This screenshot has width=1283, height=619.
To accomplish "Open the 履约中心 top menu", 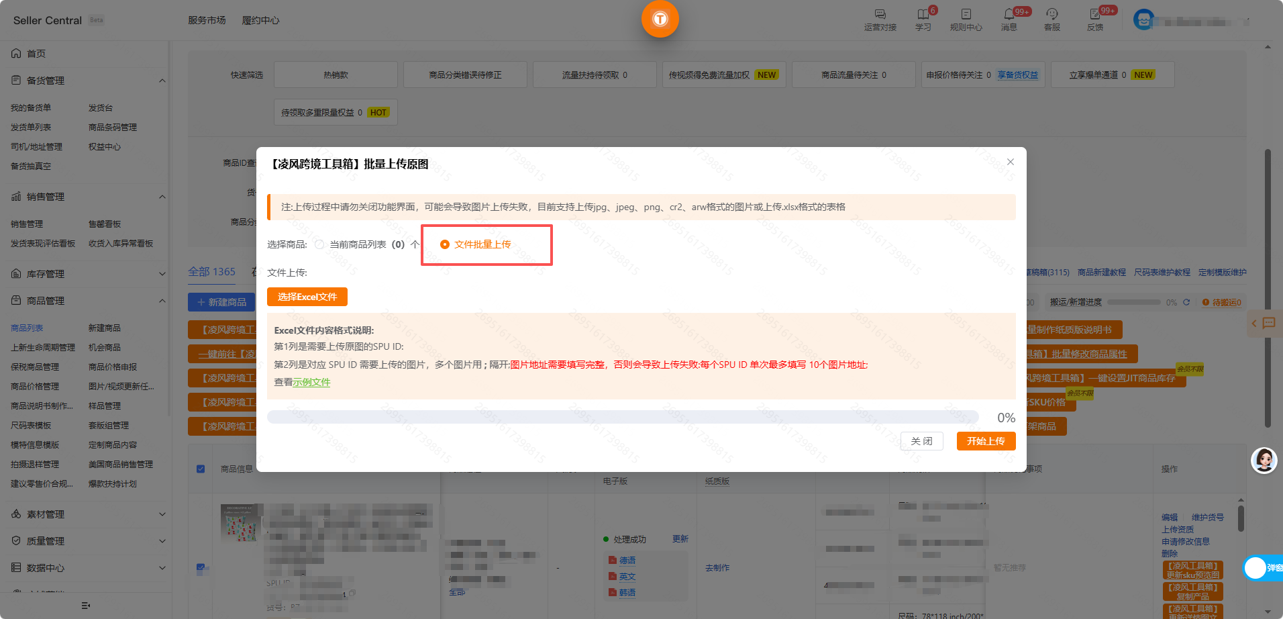I will point(260,20).
